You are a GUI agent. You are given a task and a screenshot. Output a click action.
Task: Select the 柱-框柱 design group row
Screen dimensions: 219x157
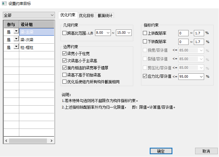coord(36,47)
